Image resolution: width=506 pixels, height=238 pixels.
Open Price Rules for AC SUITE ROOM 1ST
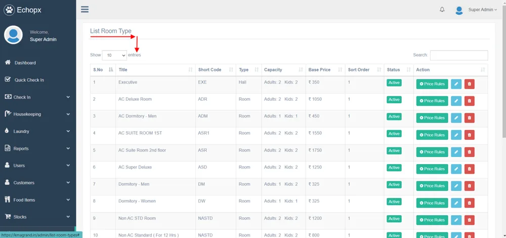(x=432, y=135)
